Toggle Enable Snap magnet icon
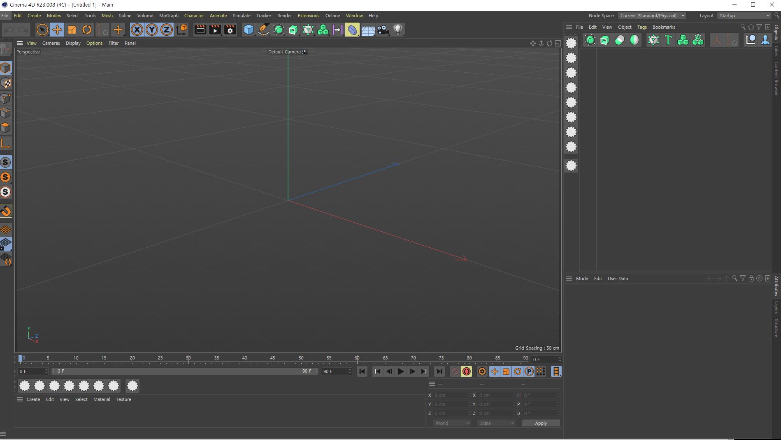 (x=6, y=211)
